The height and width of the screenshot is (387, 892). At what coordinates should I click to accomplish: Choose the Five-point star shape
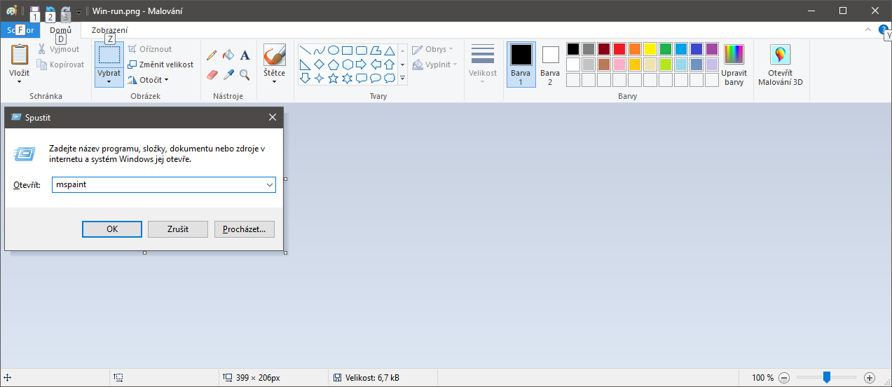(334, 79)
